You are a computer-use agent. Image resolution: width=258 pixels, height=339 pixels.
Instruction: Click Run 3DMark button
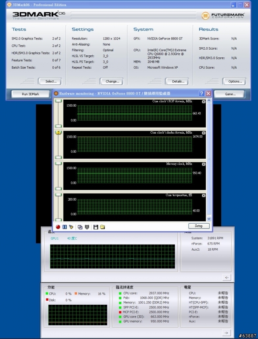[x=31, y=94]
